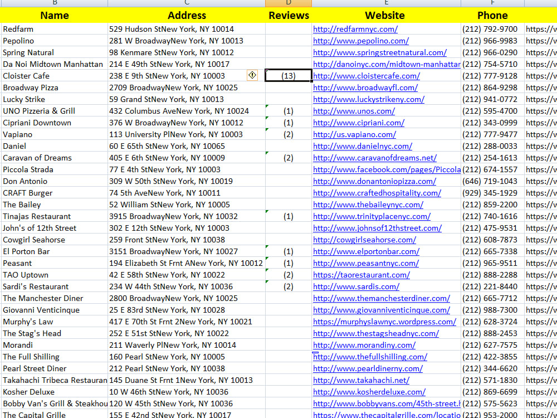Open the danielnyc.com link
This screenshot has height=418, width=557.
click(363, 147)
